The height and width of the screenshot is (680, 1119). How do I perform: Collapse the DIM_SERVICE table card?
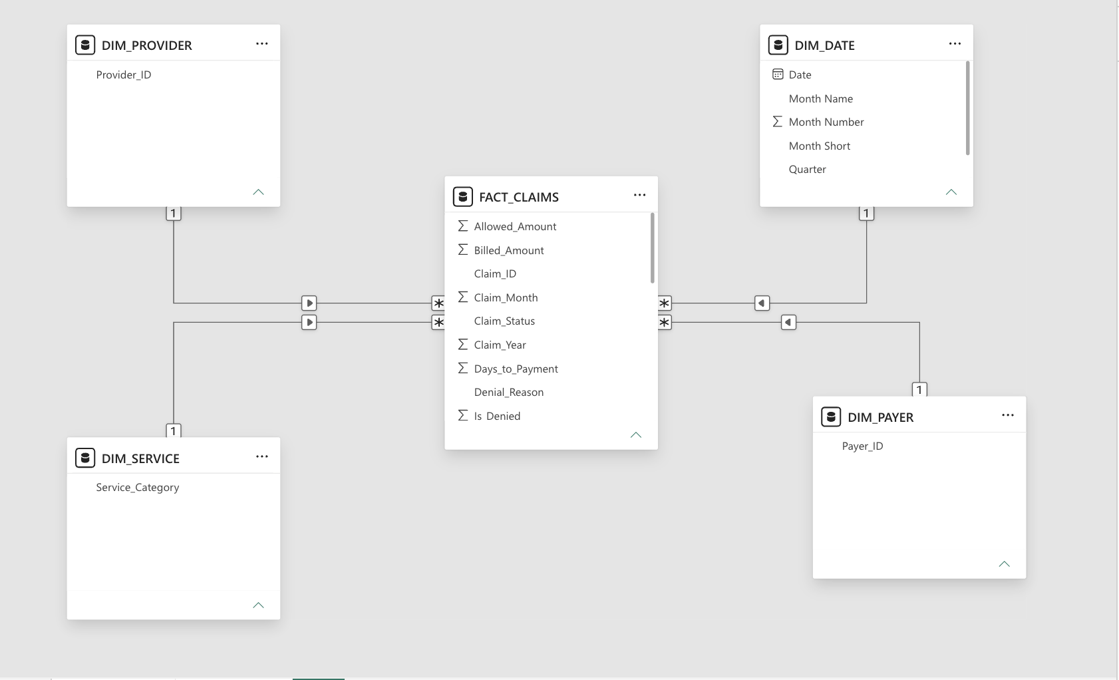(x=258, y=605)
